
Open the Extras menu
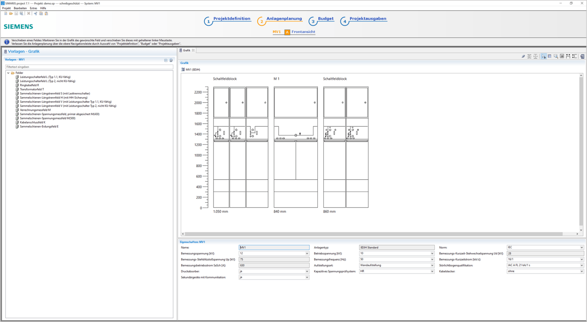point(33,8)
